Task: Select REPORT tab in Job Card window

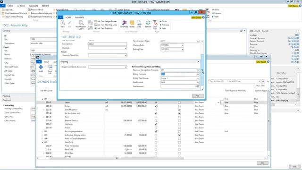Action: (45, 6)
